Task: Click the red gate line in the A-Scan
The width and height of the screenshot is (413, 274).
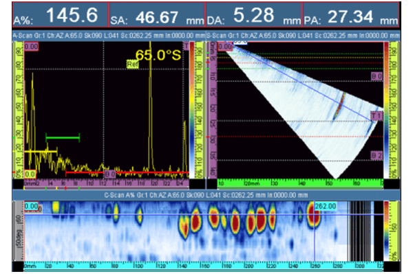Action: (x=127, y=172)
